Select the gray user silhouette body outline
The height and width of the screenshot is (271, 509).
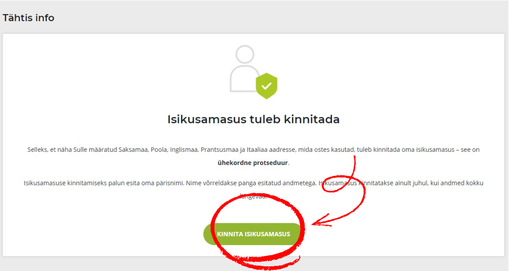pos(244,80)
